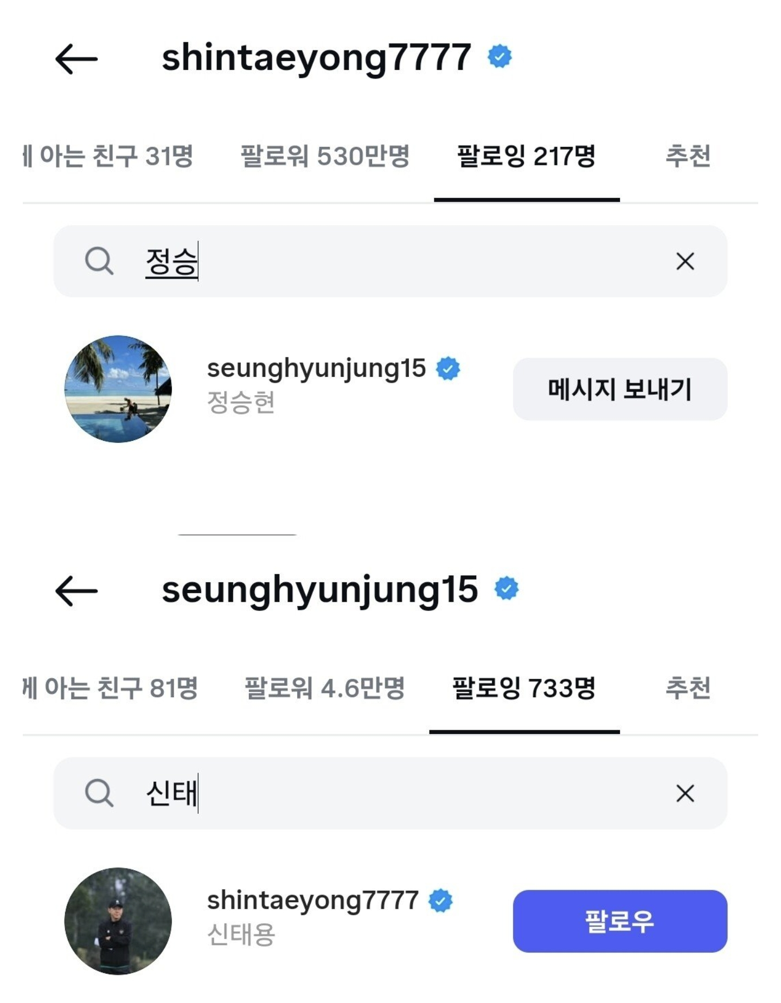The height and width of the screenshot is (1003, 781).
Task: Switch to mutual friends 31명 tab
Action: coord(108,156)
